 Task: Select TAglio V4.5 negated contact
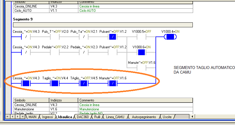coord(84,83)
